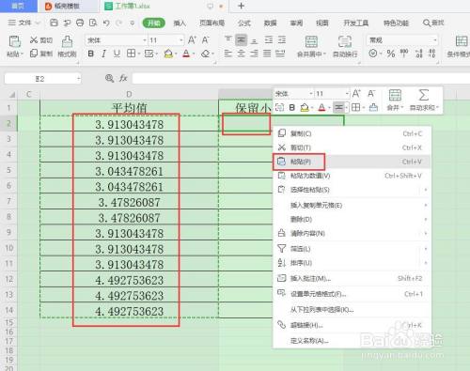This screenshot has width=470, height=371.
Task: Expand the Name Box dropdown arrow
Action: point(78,79)
